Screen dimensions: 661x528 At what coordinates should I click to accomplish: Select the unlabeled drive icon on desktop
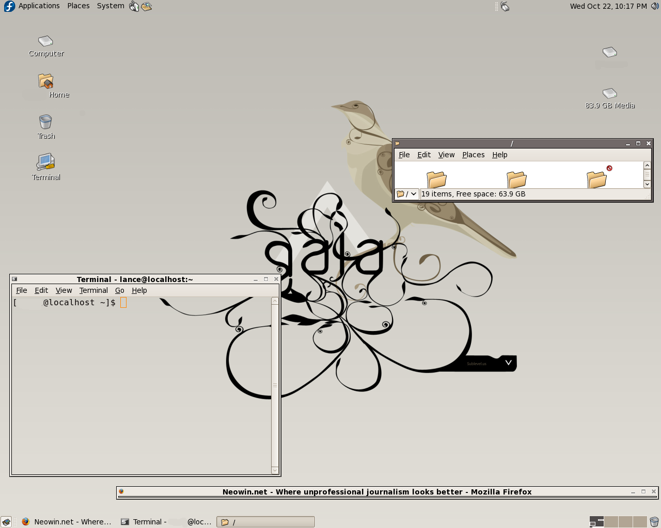[x=610, y=52]
